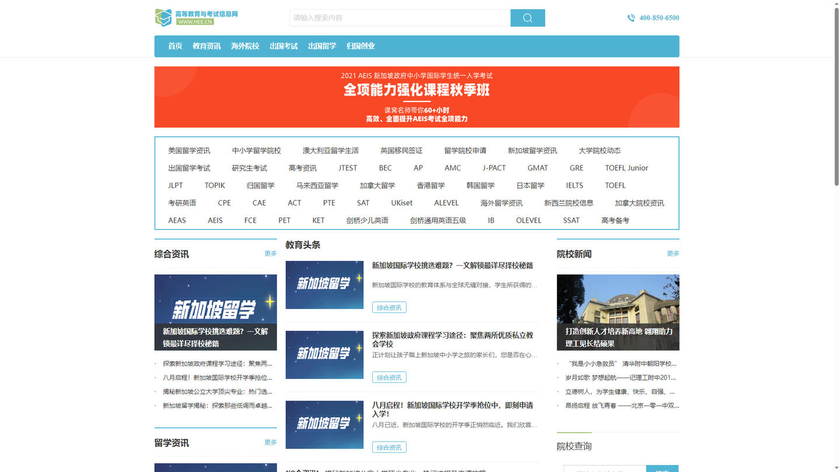The height and width of the screenshot is (472, 840).
Task: Open the 大学院校动态 tag link
Action: [600, 150]
